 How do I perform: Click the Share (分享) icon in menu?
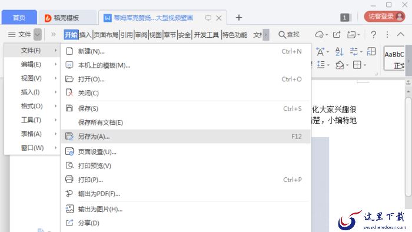(69, 223)
